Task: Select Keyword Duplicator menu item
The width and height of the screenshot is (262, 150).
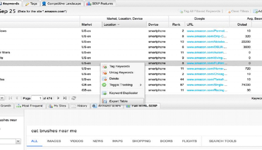Action: (123, 93)
